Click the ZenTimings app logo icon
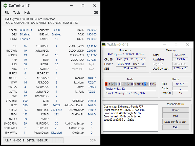The width and height of the screenshot is (195, 146). click(x=6, y=6)
